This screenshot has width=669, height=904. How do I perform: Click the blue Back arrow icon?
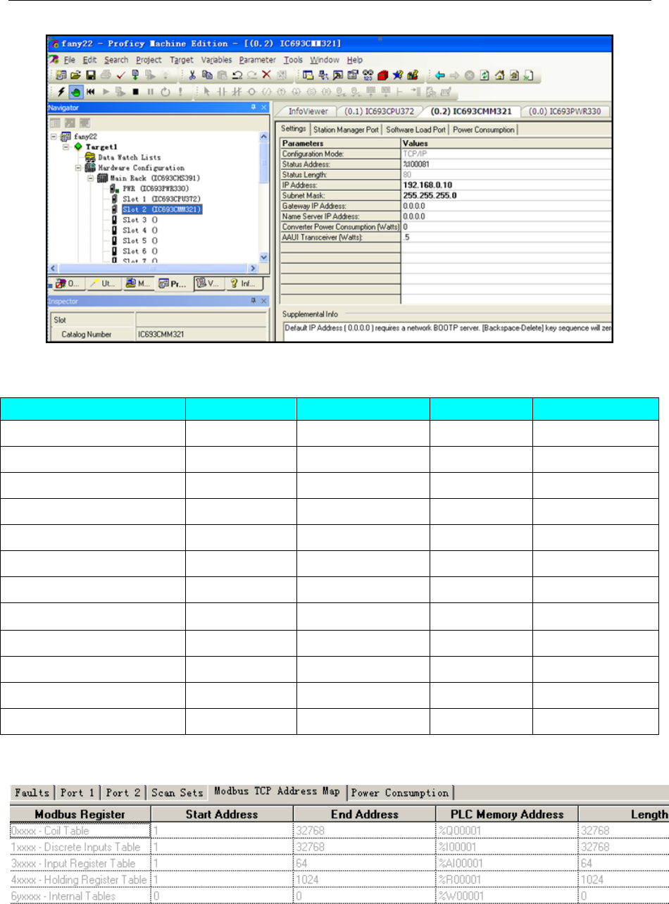point(439,75)
